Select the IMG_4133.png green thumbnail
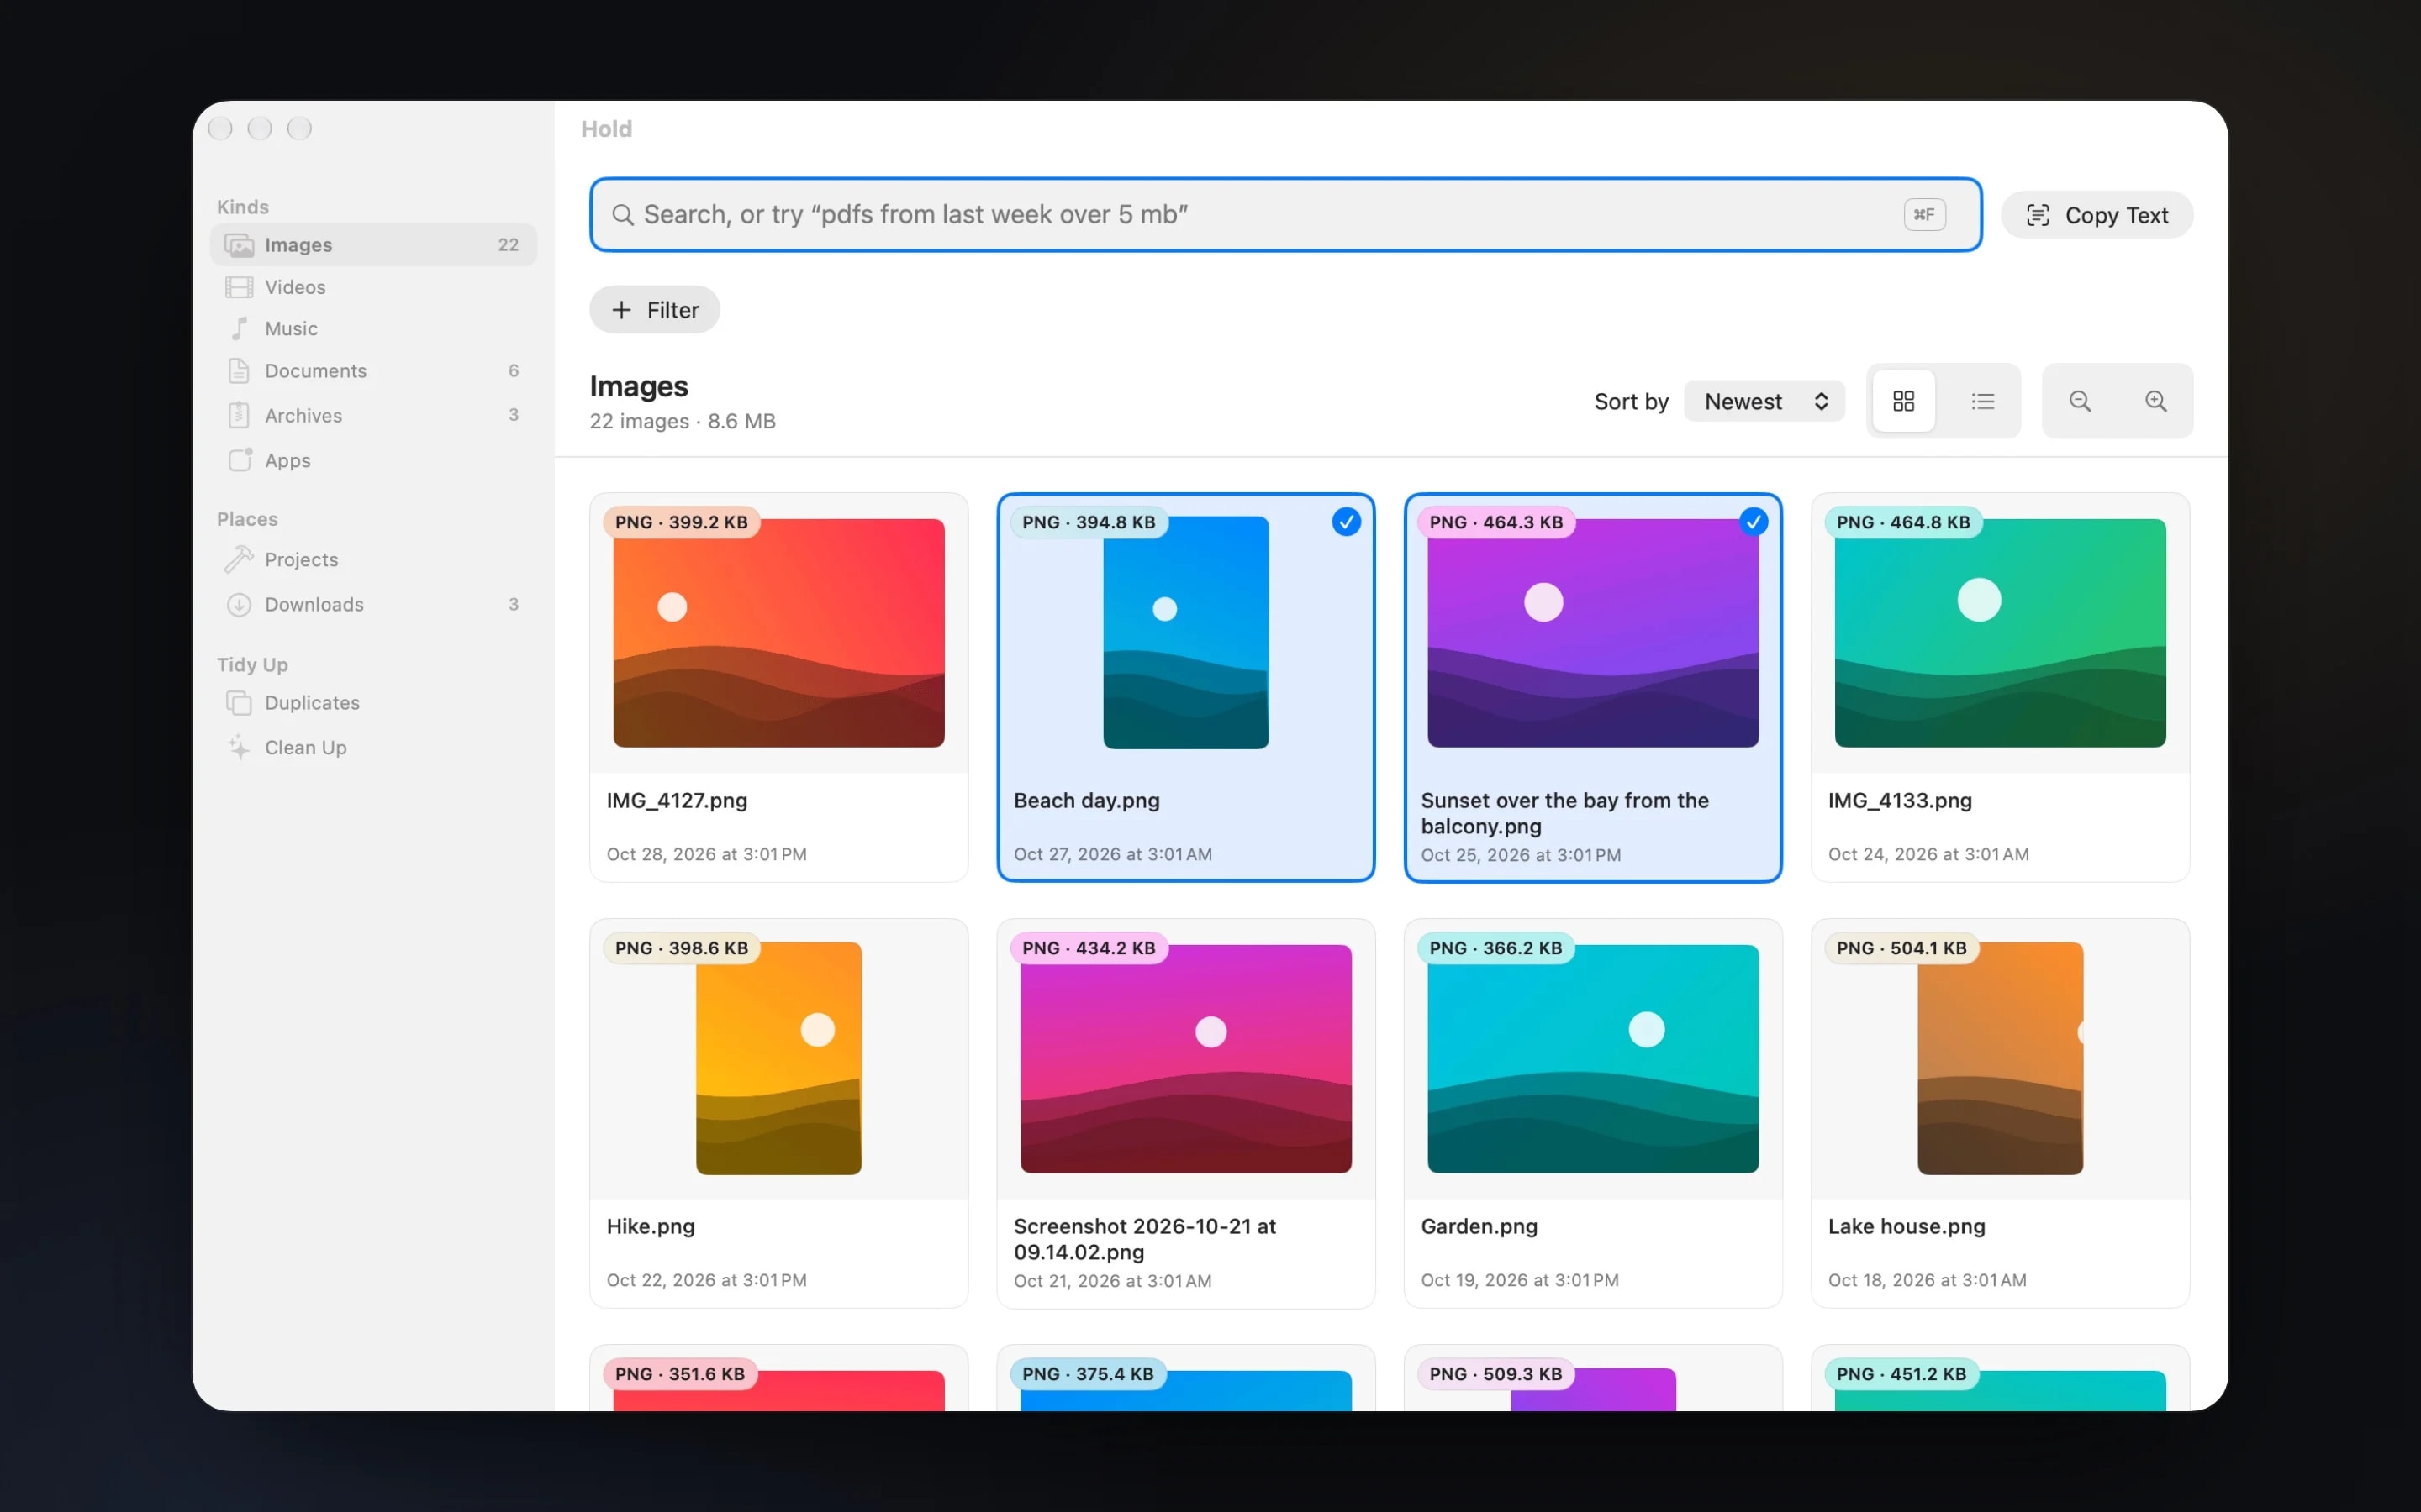 tap(2000, 633)
